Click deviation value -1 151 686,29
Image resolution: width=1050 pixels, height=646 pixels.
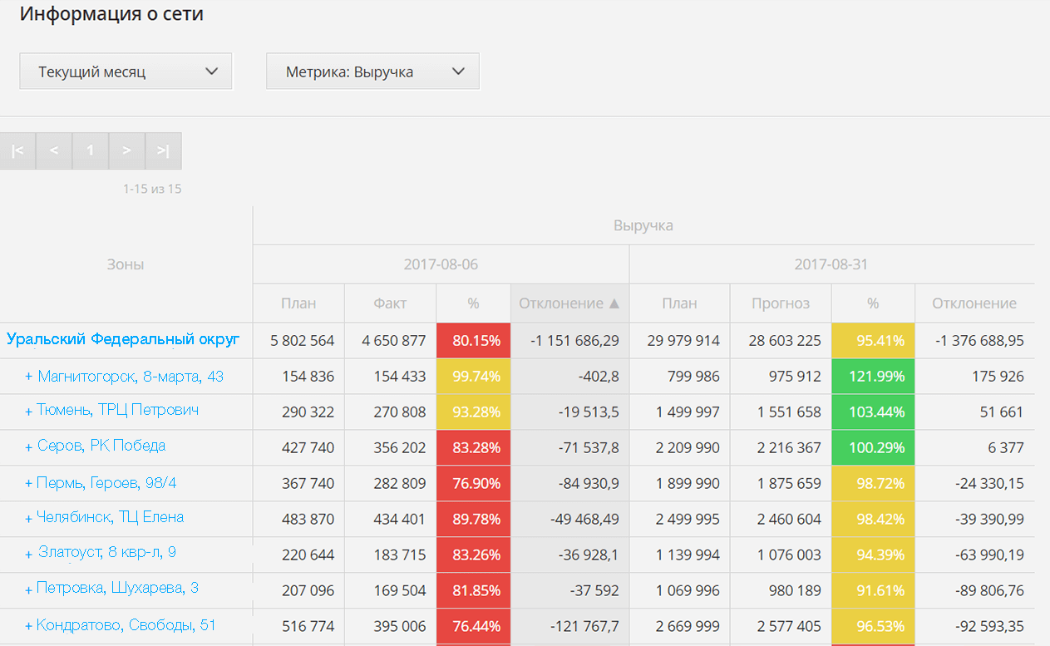(x=573, y=341)
